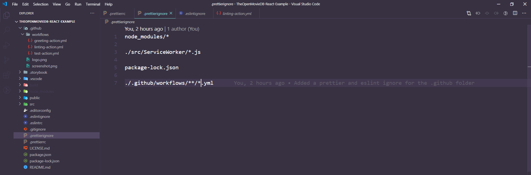This screenshot has height=175, width=531.
Task: Open .eslintrc file
Action: click(56, 123)
